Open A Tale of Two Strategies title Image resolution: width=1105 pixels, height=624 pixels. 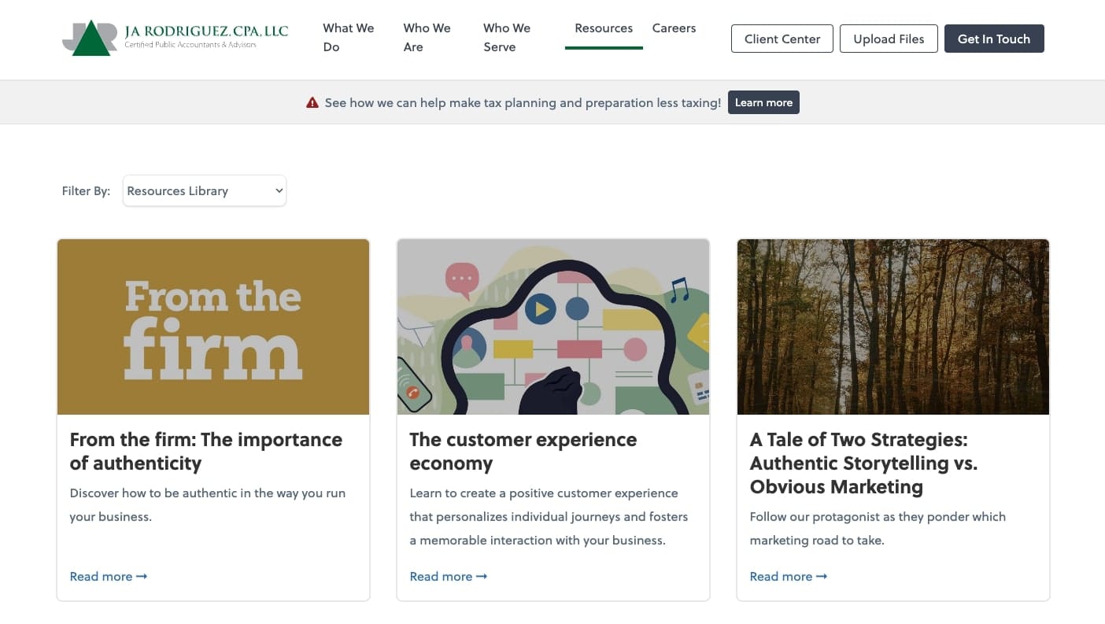(x=863, y=463)
